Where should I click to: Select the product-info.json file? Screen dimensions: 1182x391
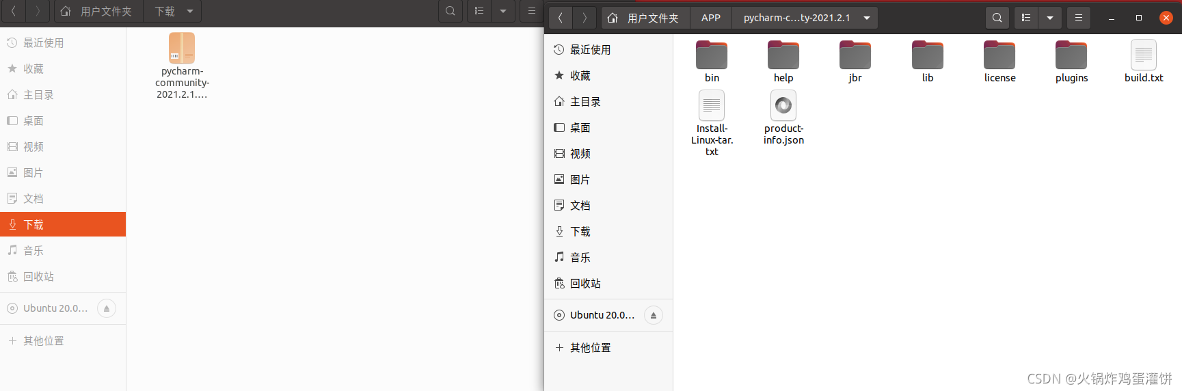tap(783, 118)
